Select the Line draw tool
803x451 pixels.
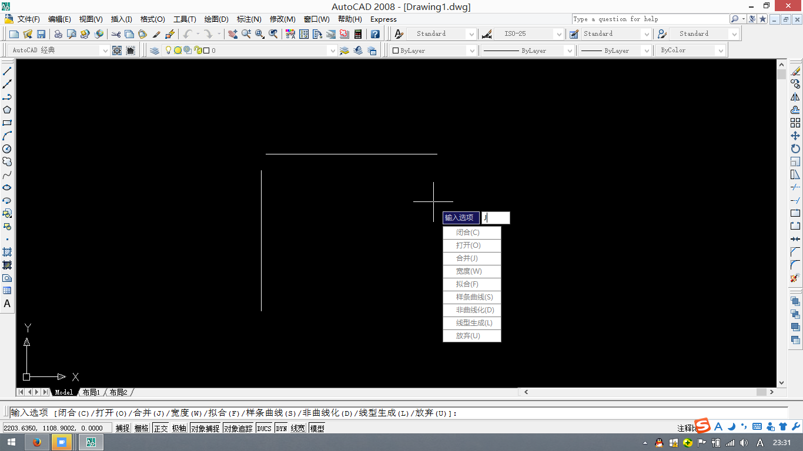pyautogui.click(x=7, y=71)
